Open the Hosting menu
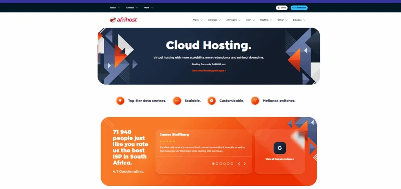Screen dimensions: 401x189 coord(266,20)
